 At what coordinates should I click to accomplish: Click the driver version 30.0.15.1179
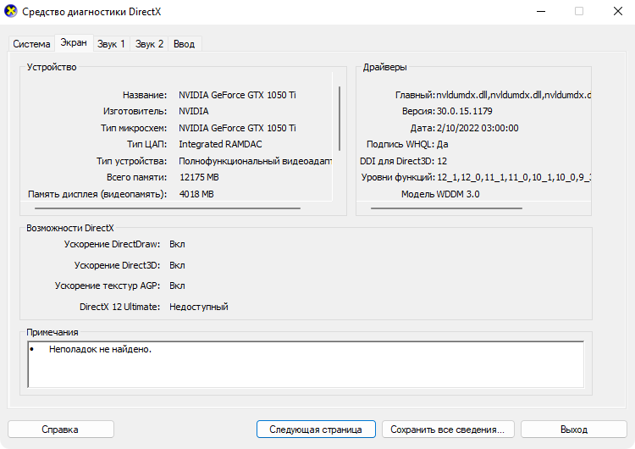tap(465, 111)
